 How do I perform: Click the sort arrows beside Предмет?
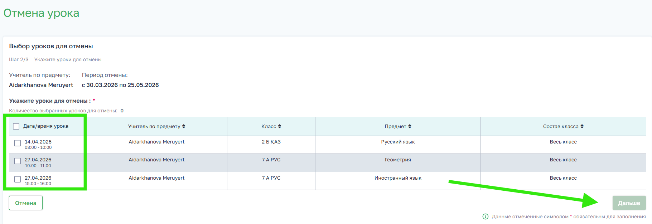click(410, 126)
